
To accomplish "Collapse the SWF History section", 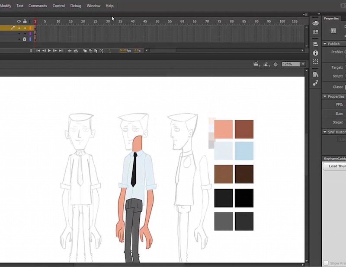I will tap(325, 132).
